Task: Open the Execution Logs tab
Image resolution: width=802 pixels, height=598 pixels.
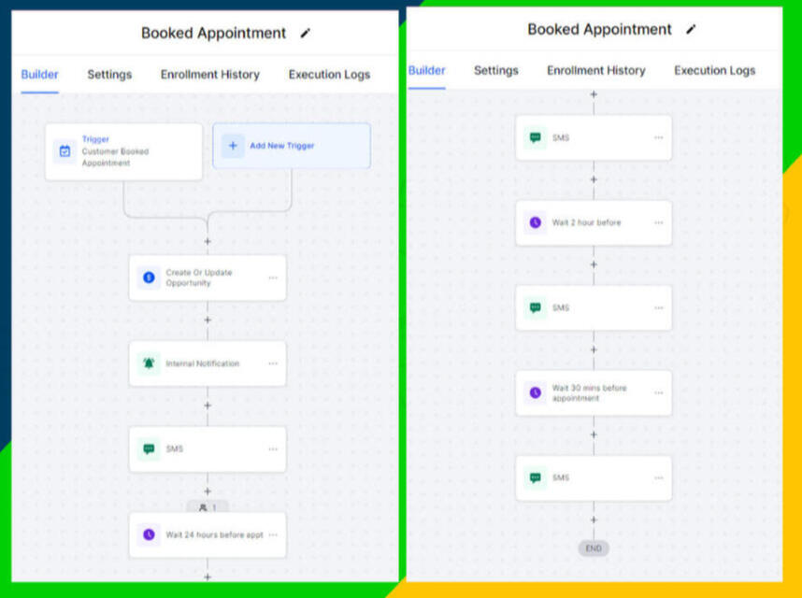Action: pyautogui.click(x=328, y=74)
